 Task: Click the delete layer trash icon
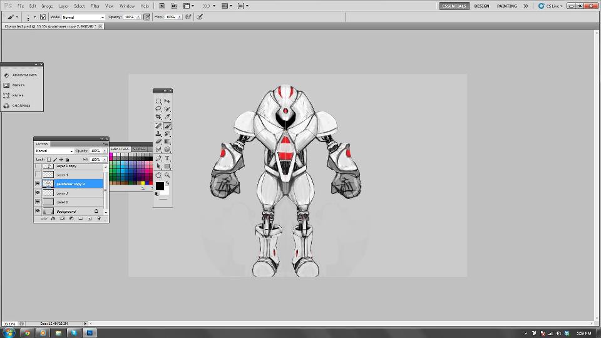click(98, 218)
